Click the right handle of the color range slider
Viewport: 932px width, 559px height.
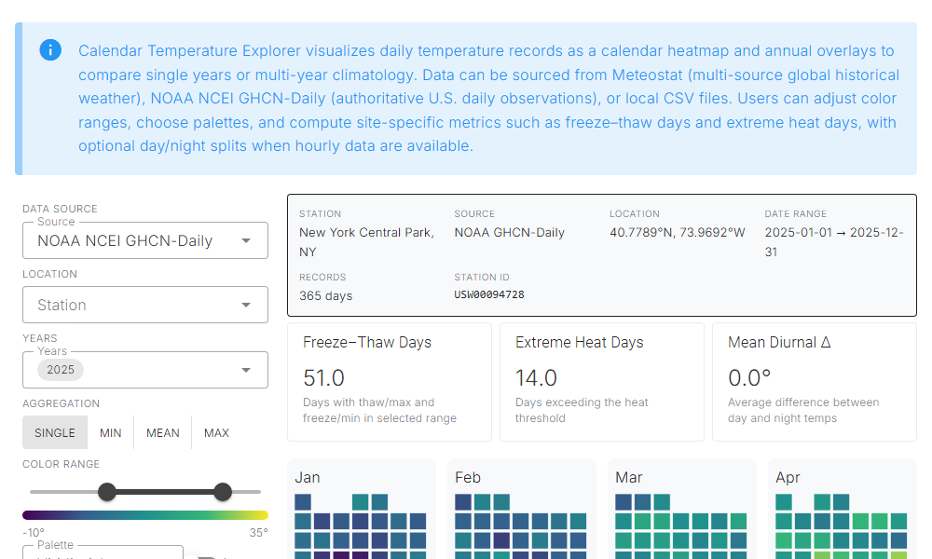point(223,492)
